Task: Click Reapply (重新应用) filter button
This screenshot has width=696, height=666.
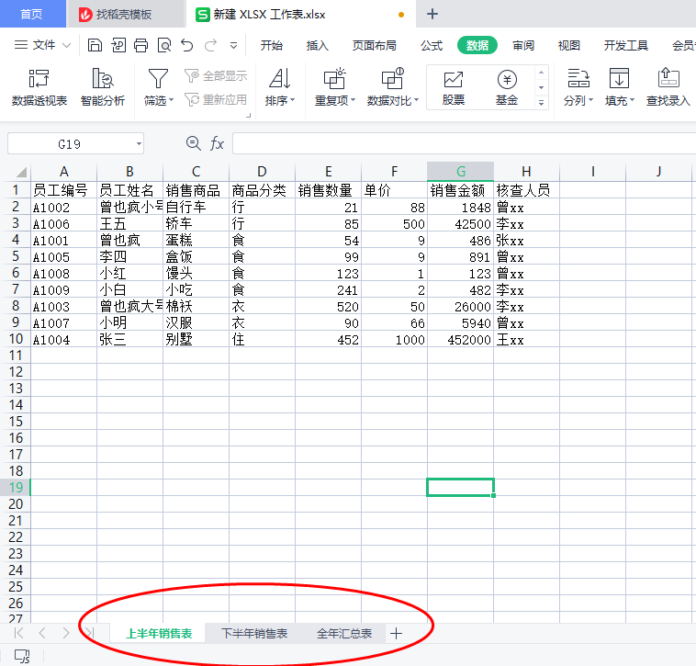Action: pos(216,99)
